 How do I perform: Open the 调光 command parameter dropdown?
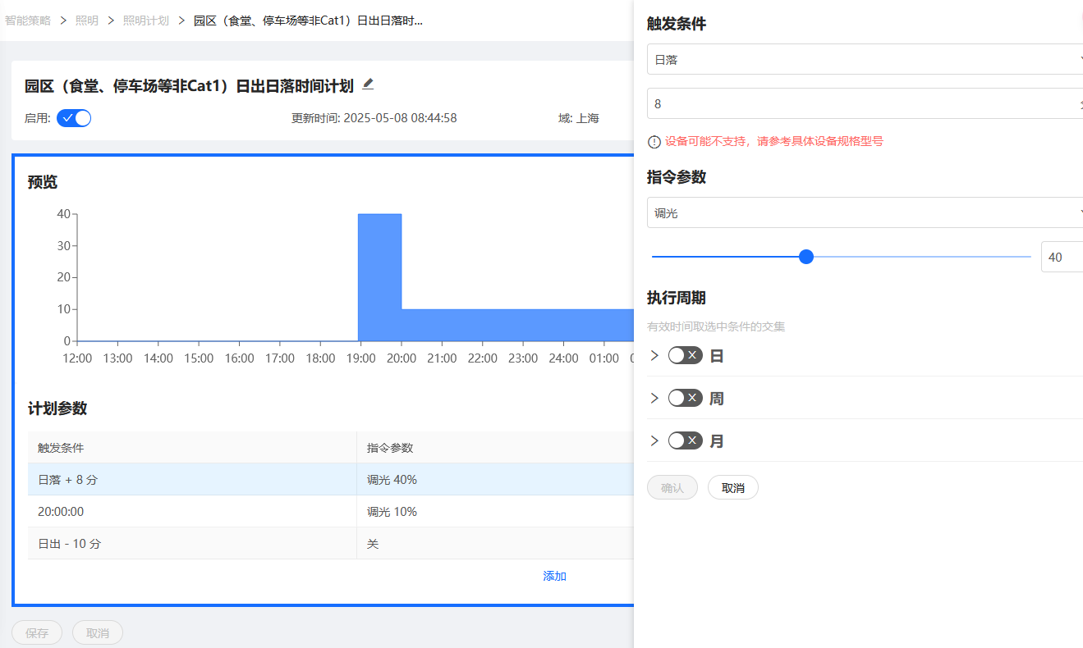[865, 212]
